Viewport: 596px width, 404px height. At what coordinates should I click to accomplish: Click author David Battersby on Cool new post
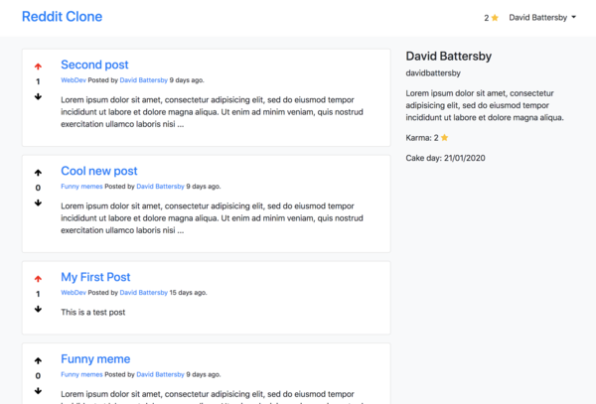coord(160,186)
